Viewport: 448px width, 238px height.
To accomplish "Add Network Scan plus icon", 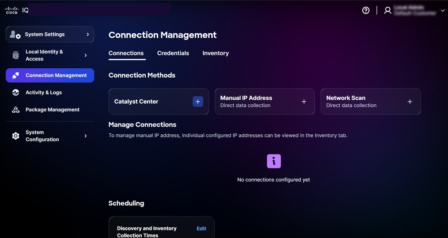I will [x=410, y=101].
